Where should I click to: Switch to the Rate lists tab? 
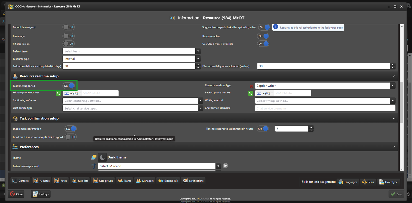tap(80, 181)
